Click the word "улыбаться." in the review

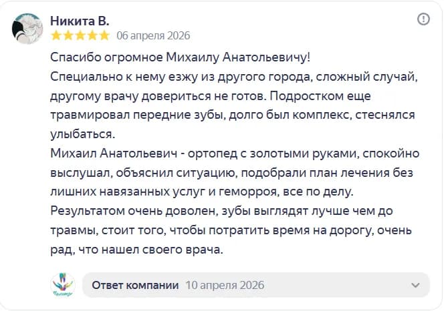tap(83, 134)
